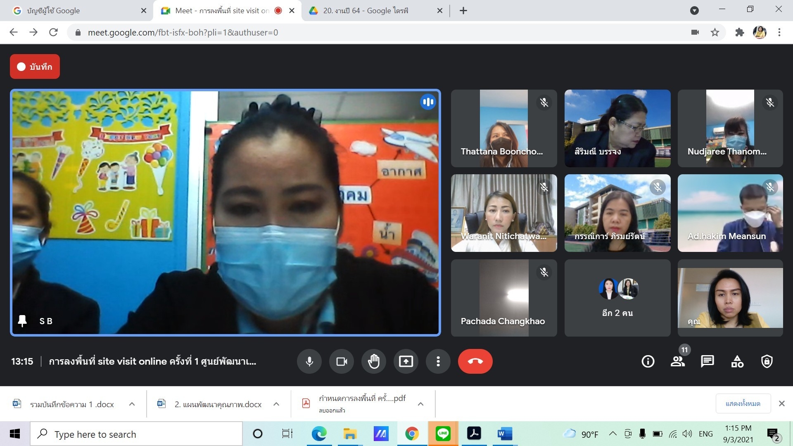The width and height of the screenshot is (793, 446).
Task: Switch to the 20. งานปี 64 Google Drive tab
Action: coord(366,11)
